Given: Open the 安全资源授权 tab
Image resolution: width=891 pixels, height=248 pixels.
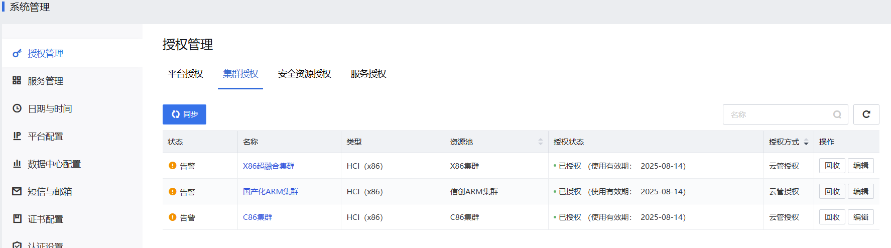Looking at the screenshot, I should (304, 74).
